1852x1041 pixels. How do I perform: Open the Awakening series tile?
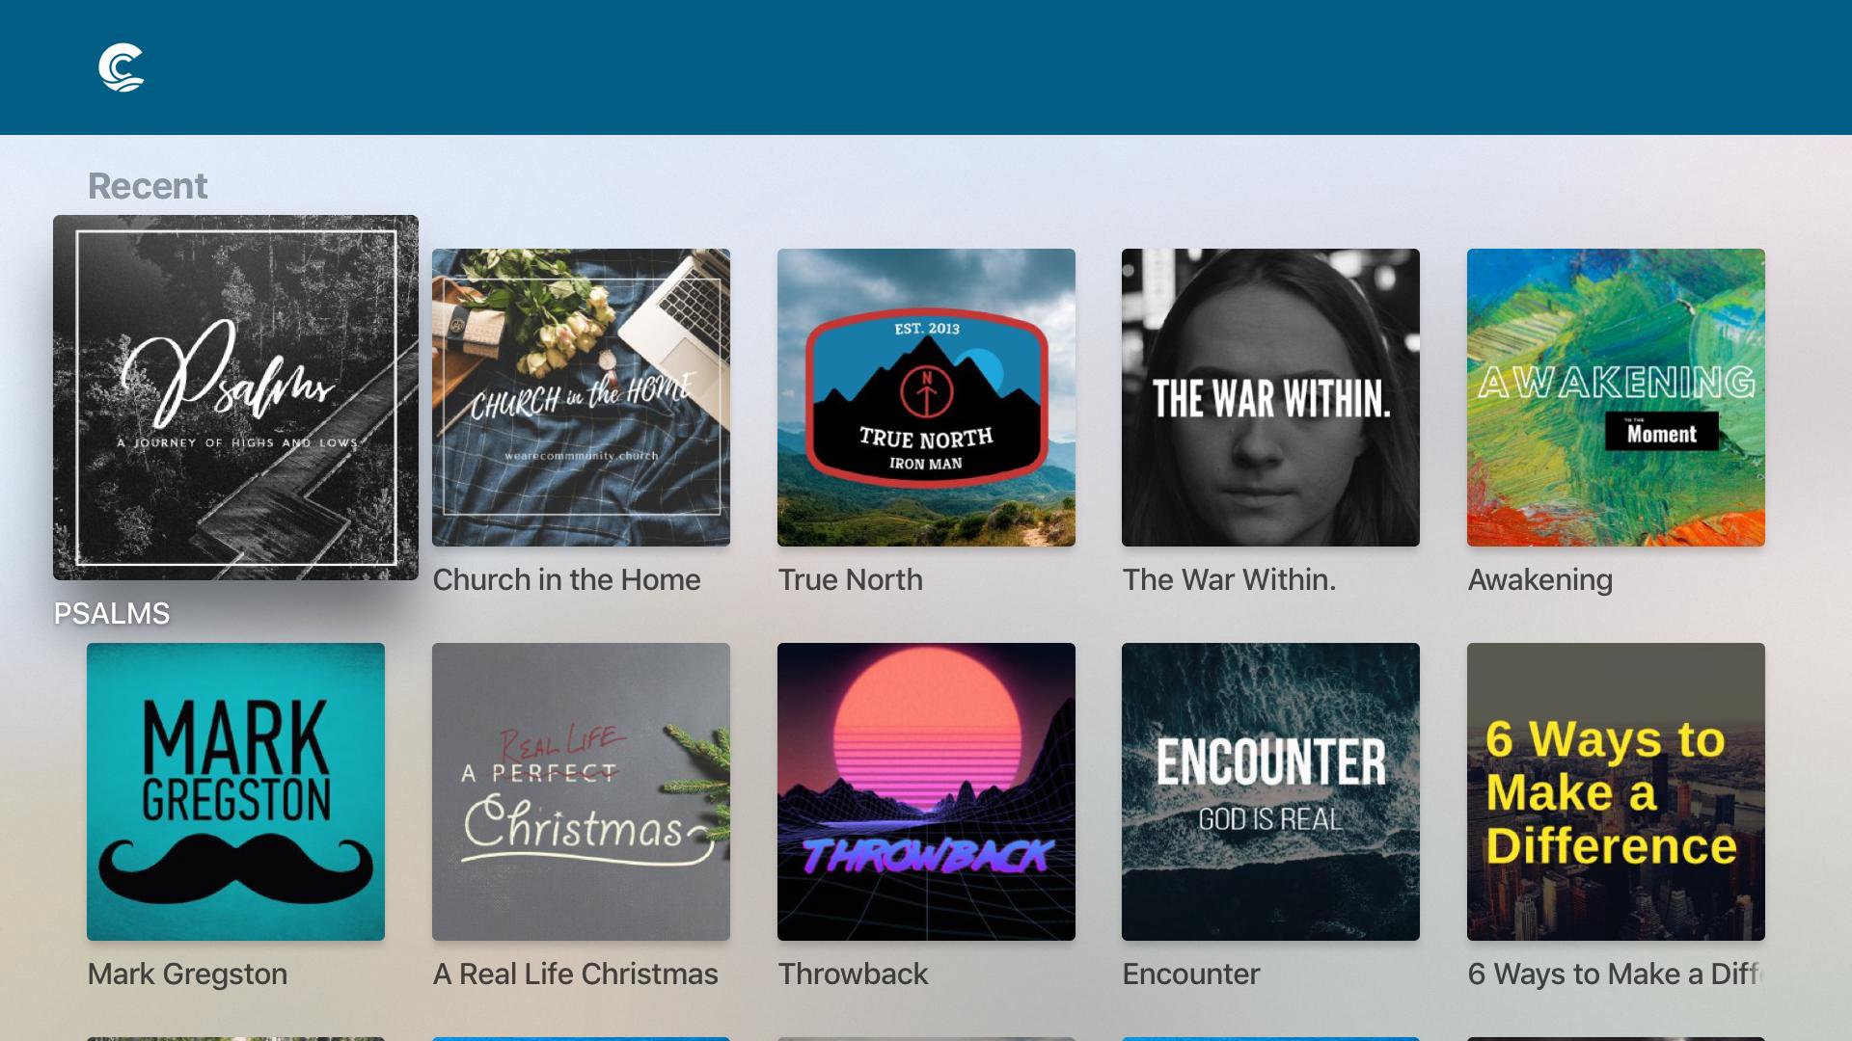click(x=1616, y=397)
